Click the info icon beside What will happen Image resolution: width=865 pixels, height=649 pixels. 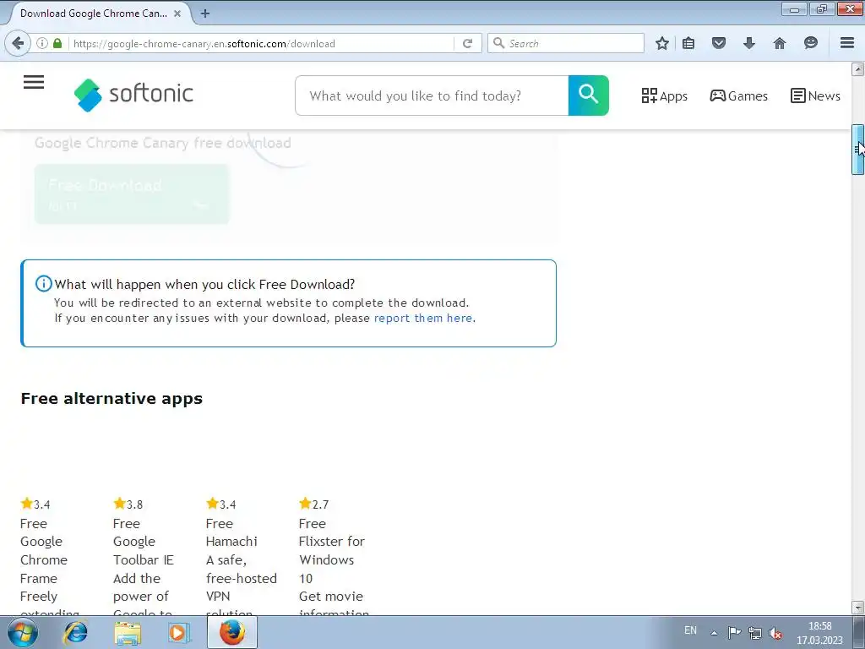click(x=44, y=284)
